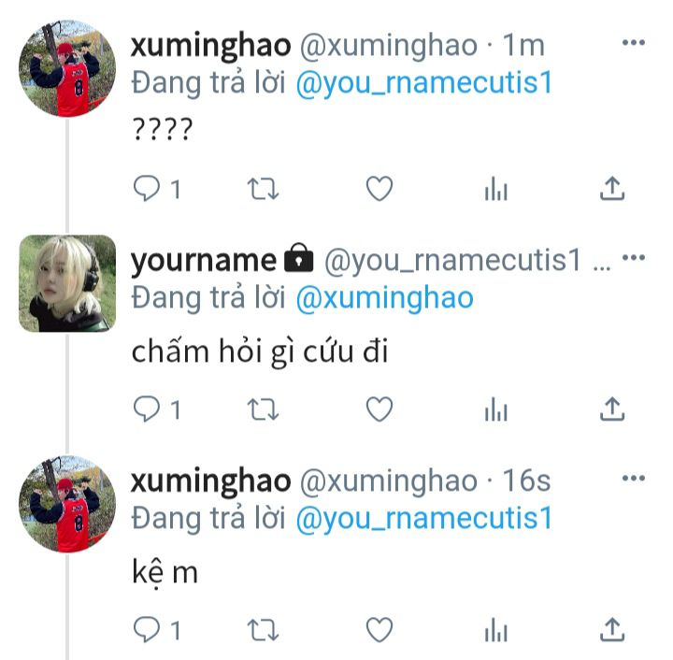View analytics of the 'kệ m' tweet
This screenshot has width=673, height=660.
[x=496, y=629]
